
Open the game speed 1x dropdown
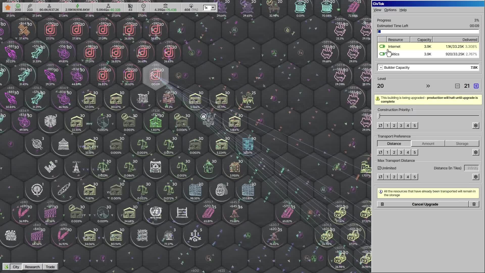tap(213, 8)
